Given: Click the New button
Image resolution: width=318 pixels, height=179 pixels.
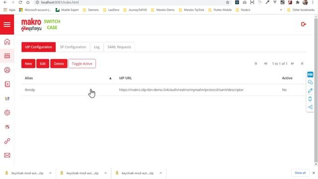Looking at the screenshot, I should [28, 64].
